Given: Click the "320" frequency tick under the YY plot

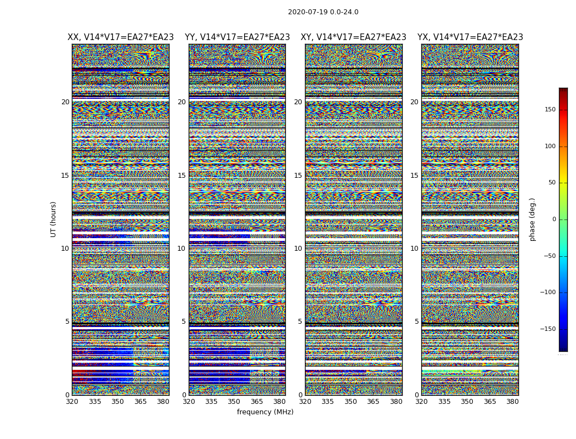Looking at the screenshot, I should point(189,402).
